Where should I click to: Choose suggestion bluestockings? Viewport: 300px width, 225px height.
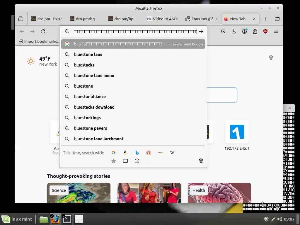(133, 118)
